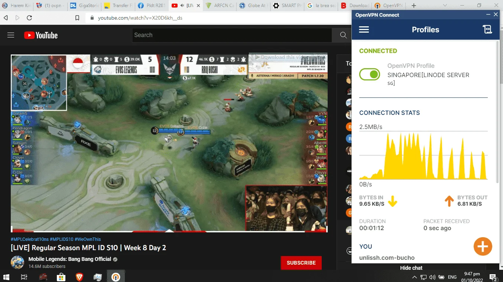The width and height of the screenshot is (503, 282).
Task: Click the connection speed graph in OpenVPN
Action: click(x=423, y=155)
